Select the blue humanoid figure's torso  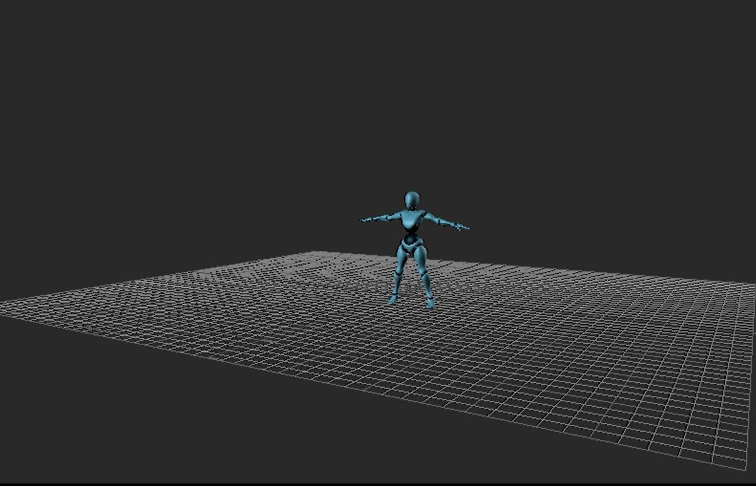pyautogui.click(x=411, y=222)
